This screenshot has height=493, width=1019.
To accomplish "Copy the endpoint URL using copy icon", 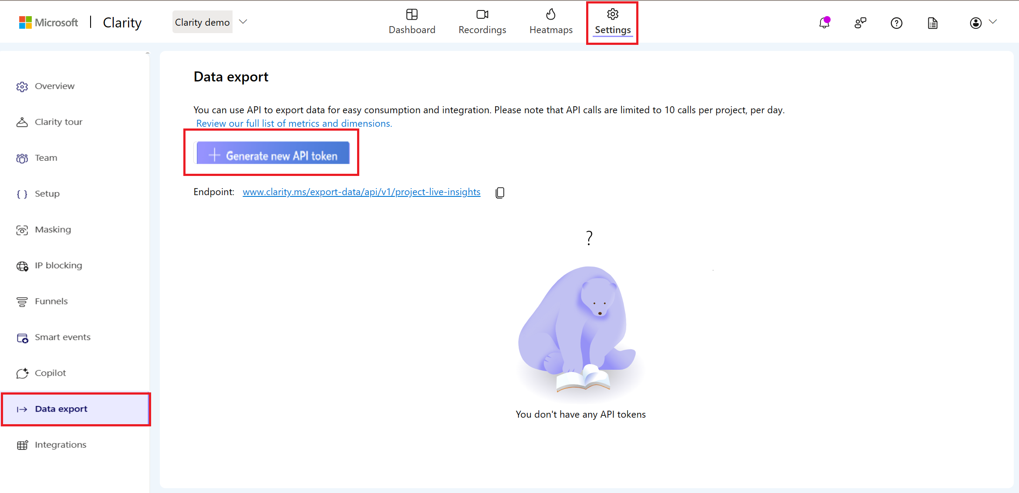I will tap(499, 192).
